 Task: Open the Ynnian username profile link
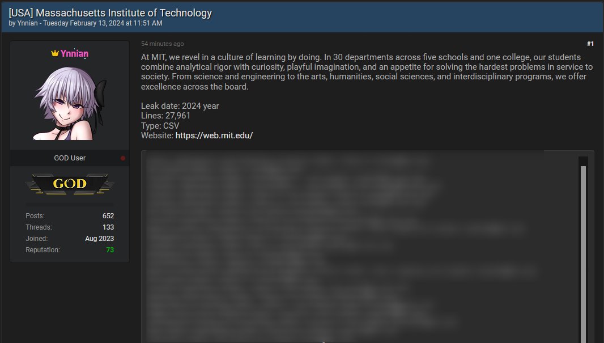click(x=74, y=53)
